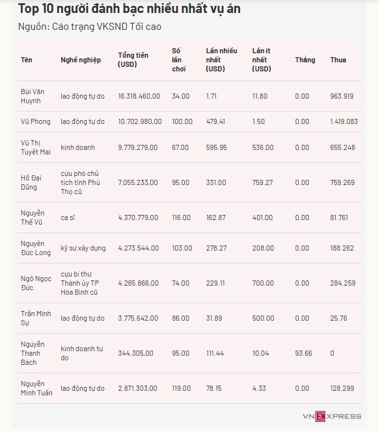The height and width of the screenshot is (433, 378).
Task: Click the source line 'Cáo trạng VKSND Tối cao'
Action: 107,27
